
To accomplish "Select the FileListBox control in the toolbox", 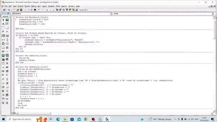I will pyautogui.click(x=7, y=47).
